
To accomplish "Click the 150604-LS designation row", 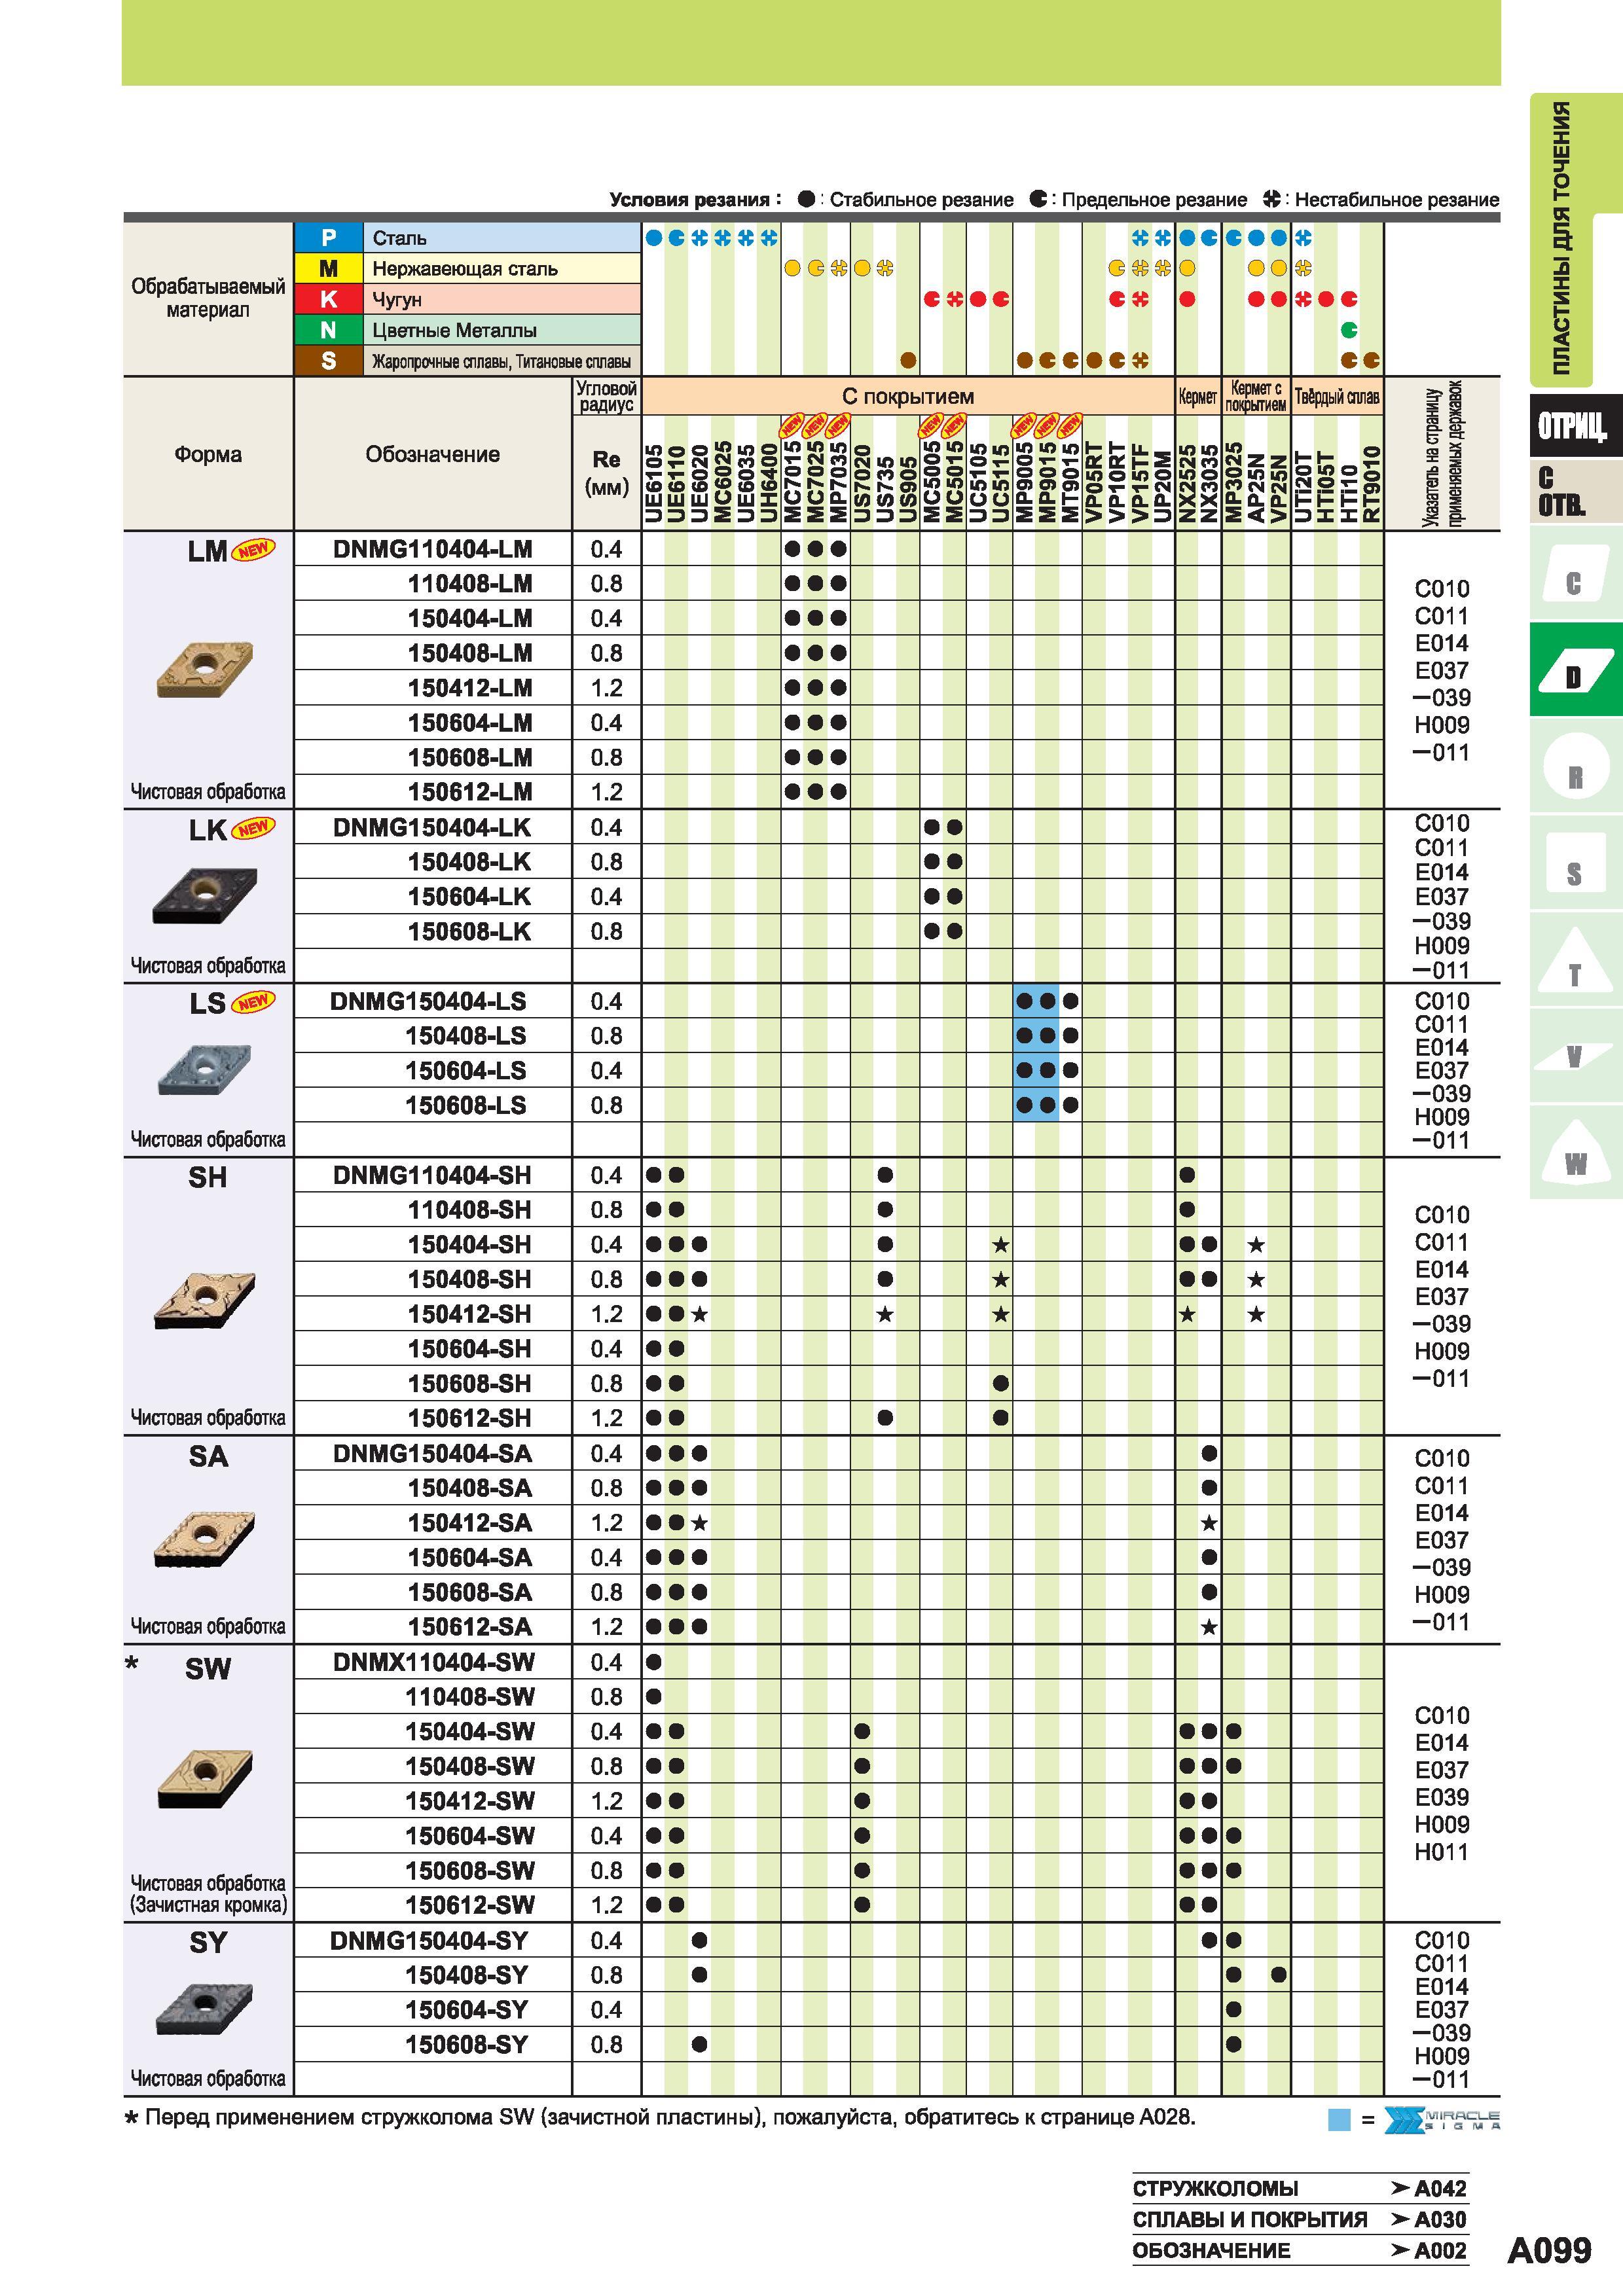I will point(465,1070).
